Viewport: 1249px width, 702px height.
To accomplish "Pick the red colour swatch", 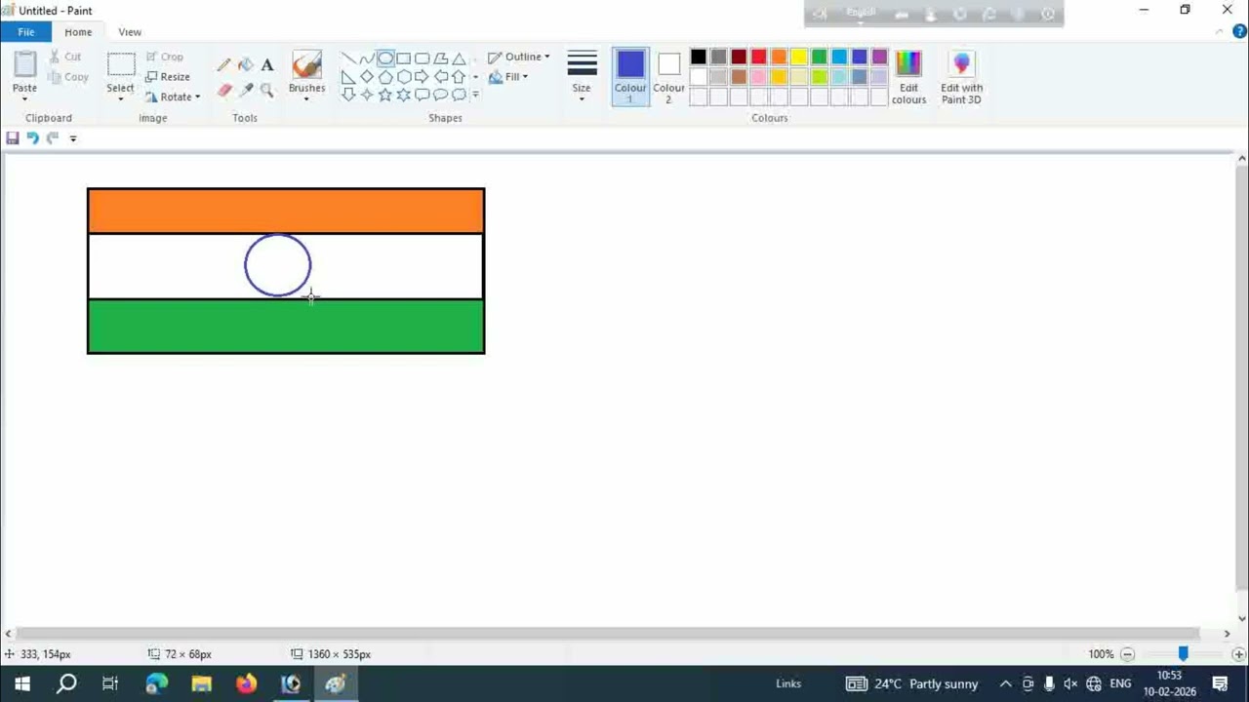I will point(759,57).
